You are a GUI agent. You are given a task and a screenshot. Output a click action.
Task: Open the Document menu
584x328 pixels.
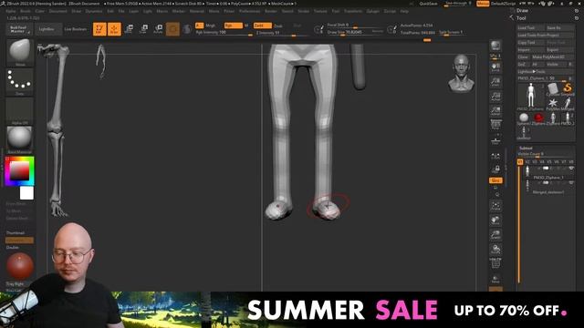click(x=58, y=11)
